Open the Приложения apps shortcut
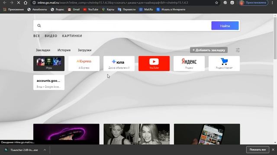This screenshot has width=277, height=155. click(13, 9)
